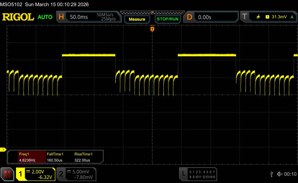This screenshot has width=298, height=183.
Task: Click the waveform memory position bar
Action: [152, 12]
